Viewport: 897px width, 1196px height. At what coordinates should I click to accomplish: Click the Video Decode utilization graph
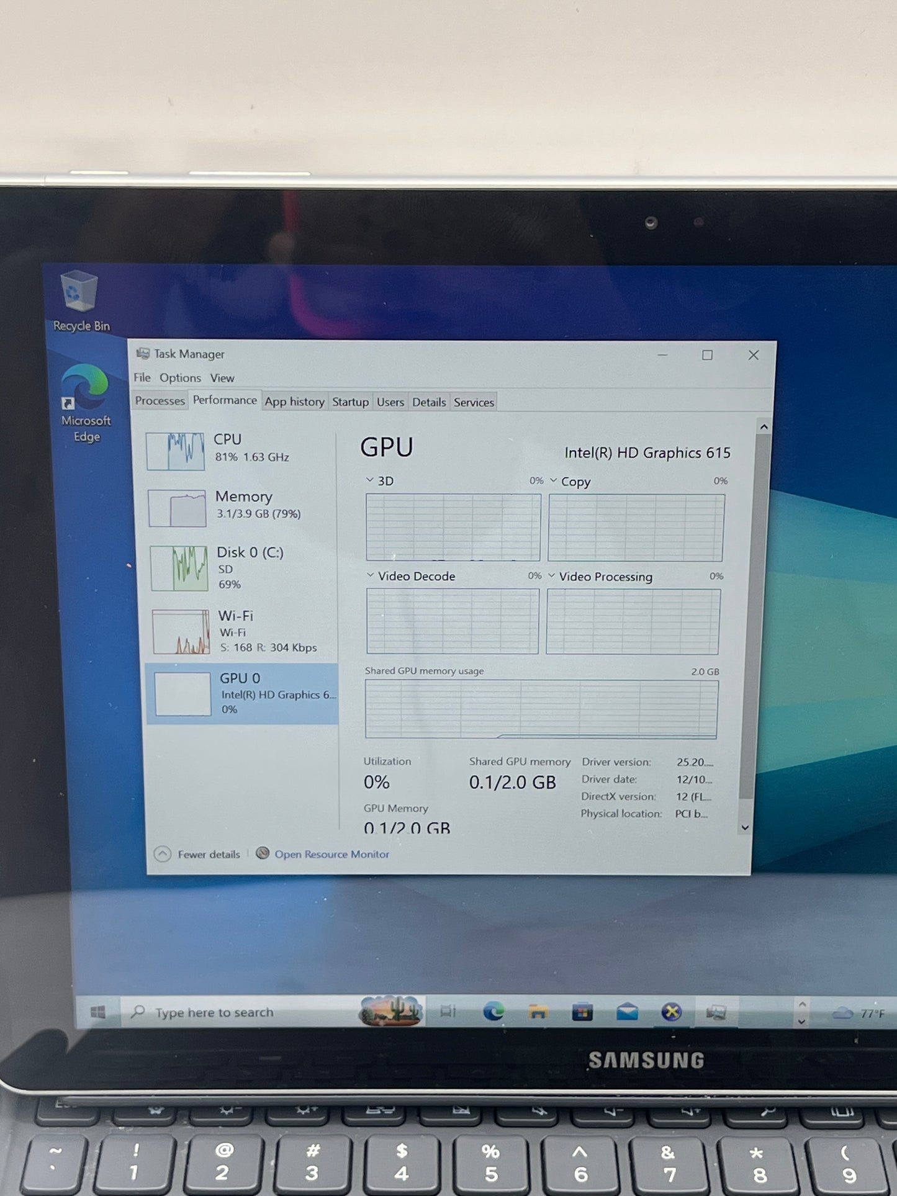453,621
